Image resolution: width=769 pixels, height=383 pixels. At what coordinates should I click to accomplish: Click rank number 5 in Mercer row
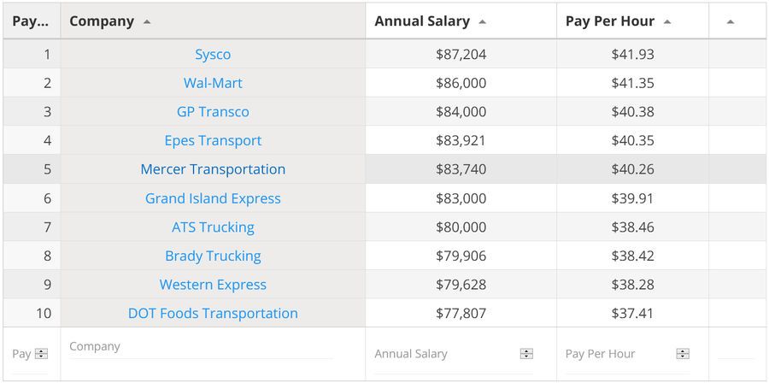click(47, 169)
